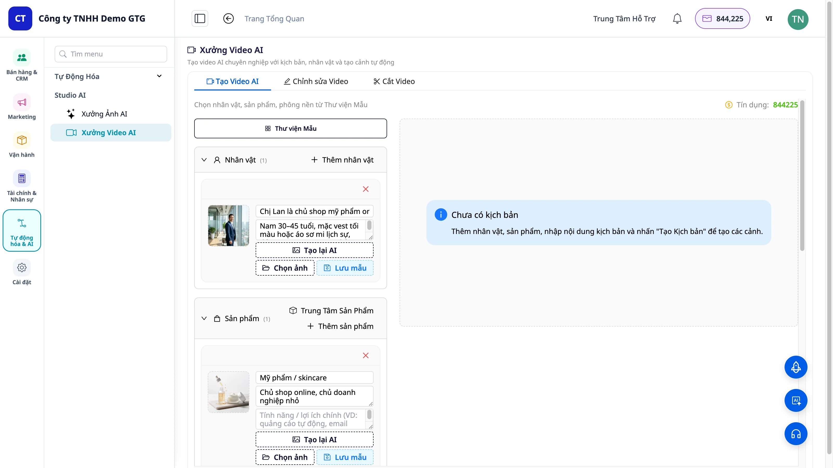Focus the Tìm menu search field
833x468 pixels.
click(111, 54)
